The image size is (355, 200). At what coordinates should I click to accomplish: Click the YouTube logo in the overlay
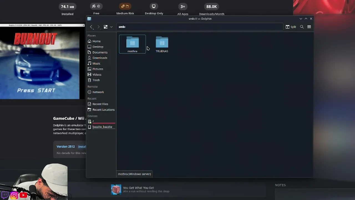click(23, 195)
